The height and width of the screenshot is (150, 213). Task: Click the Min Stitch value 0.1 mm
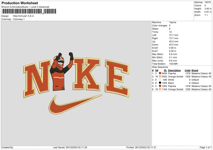[x=173, y=57]
